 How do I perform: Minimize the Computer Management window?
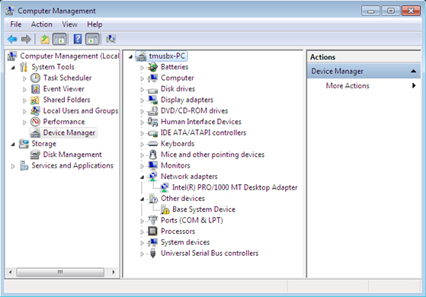click(x=370, y=11)
